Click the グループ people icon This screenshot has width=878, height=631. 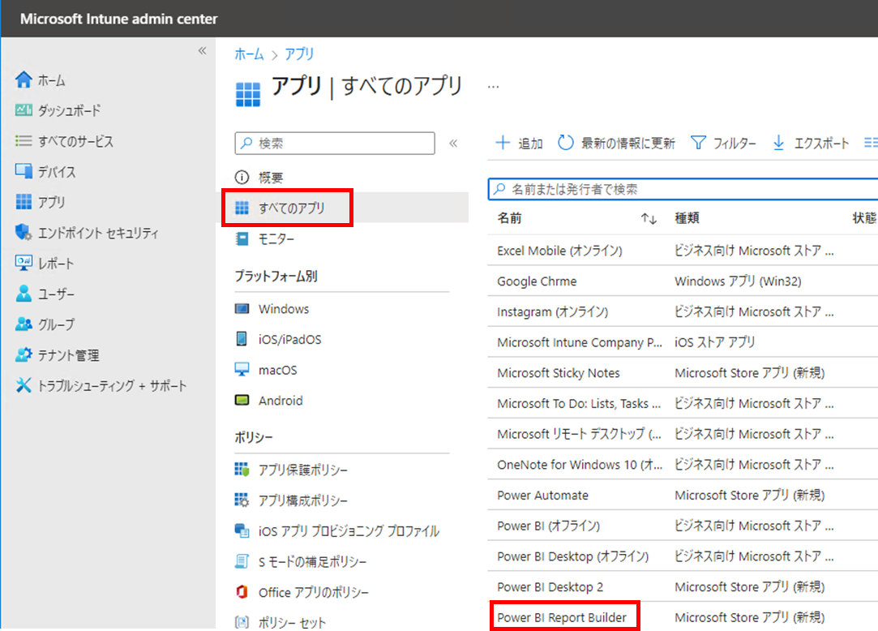24,324
